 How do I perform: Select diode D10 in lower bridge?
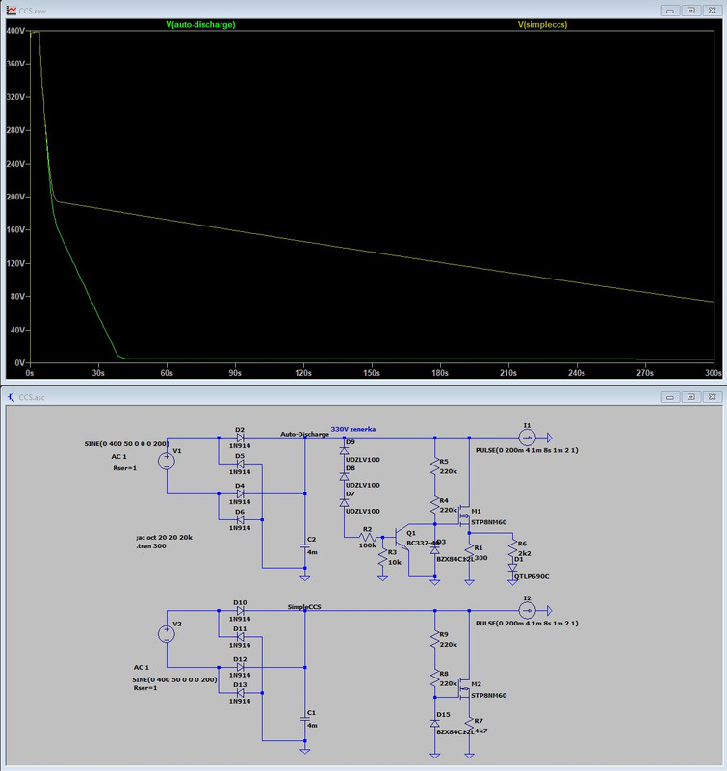[x=240, y=610]
